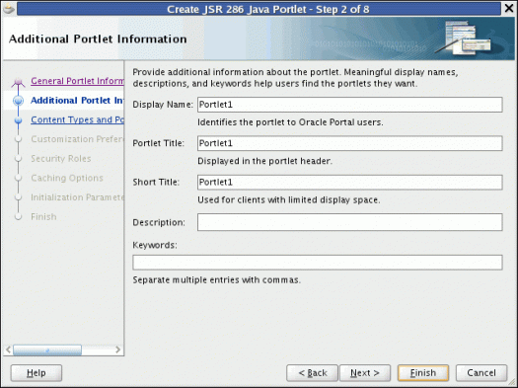Click the wizard banner windows image
518x388 pixels.
coord(463,38)
